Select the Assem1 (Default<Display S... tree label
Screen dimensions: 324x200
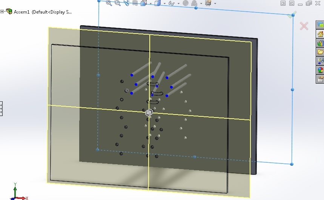point(43,12)
